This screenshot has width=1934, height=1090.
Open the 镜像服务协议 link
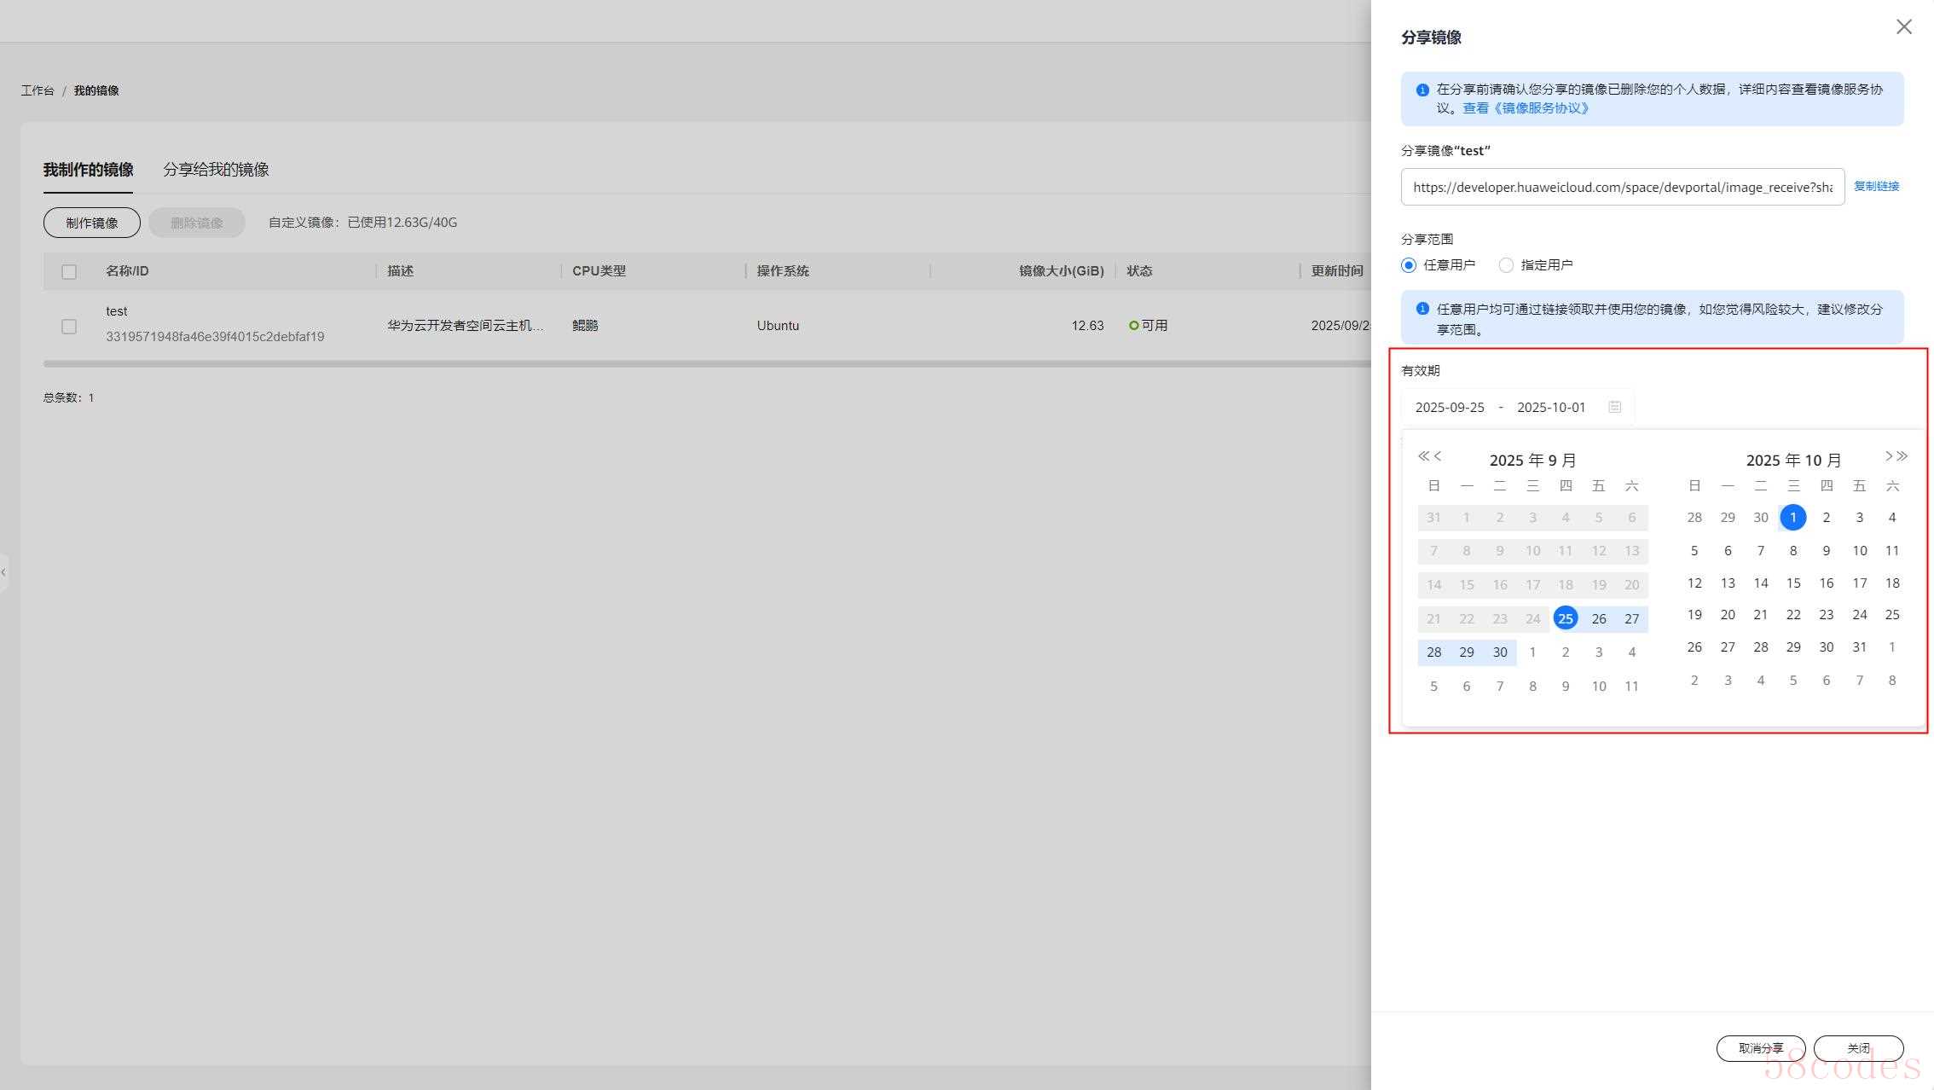1526,108
